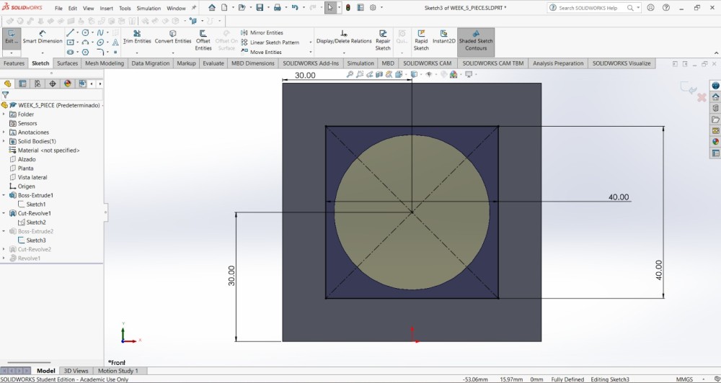Viewport: 721px width, 383px height.
Task: Open the Trim Entities dropdown arrow
Action: point(137,53)
